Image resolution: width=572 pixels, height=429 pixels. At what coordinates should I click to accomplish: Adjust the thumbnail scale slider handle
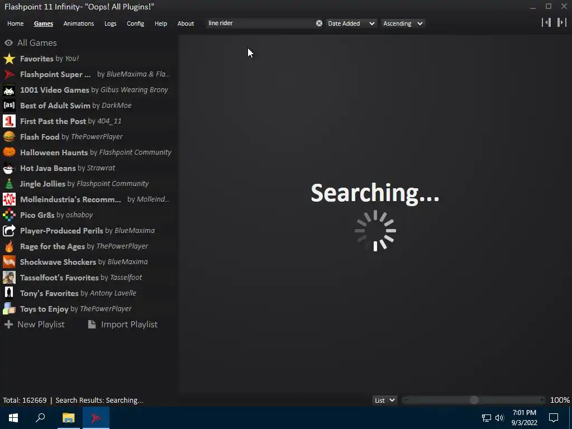coord(474,400)
